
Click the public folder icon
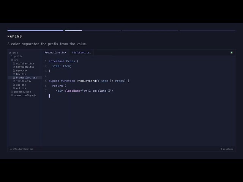point(12,56)
